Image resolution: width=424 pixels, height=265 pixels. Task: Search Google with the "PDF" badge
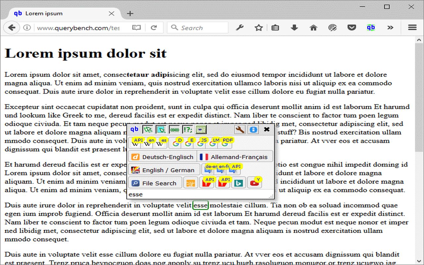[x=226, y=143]
